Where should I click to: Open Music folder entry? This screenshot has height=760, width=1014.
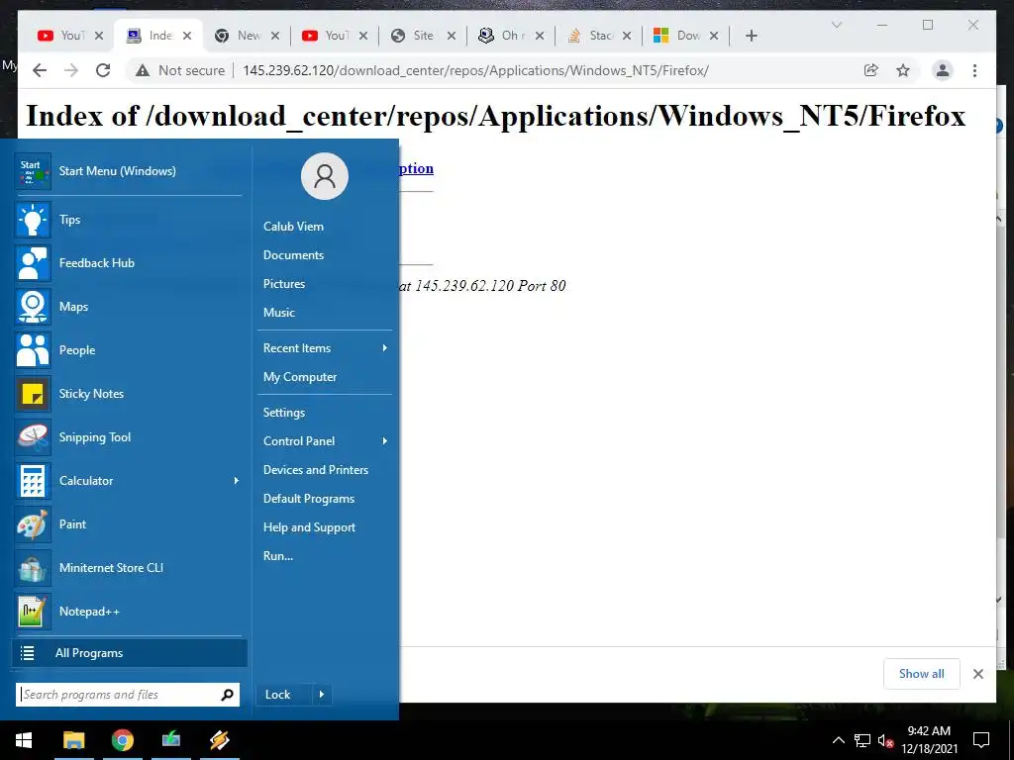278,312
